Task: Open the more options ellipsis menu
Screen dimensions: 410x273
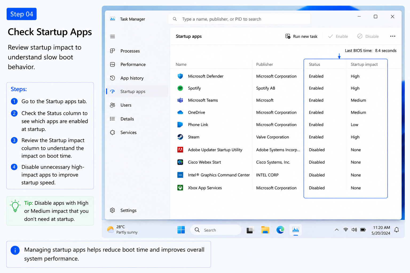Action: click(x=393, y=36)
